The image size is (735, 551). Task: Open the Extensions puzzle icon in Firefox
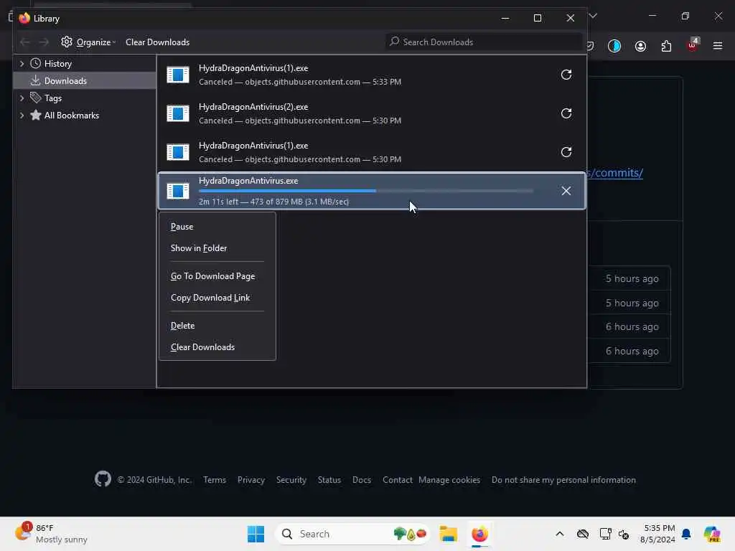pyautogui.click(x=666, y=46)
